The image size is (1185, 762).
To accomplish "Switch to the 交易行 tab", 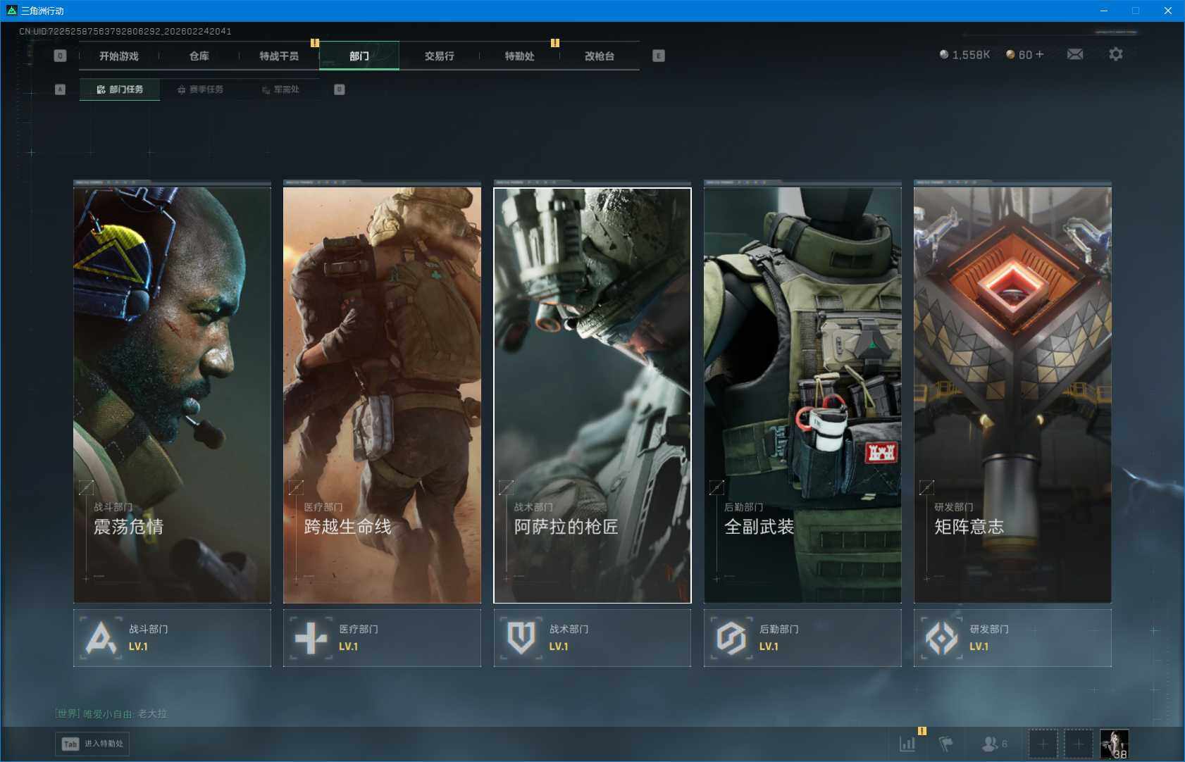I will point(439,56).
